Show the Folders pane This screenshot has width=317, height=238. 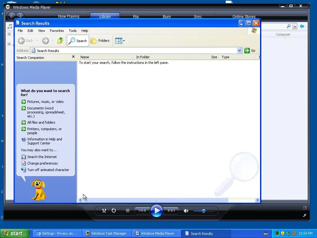tap(100, 41)
